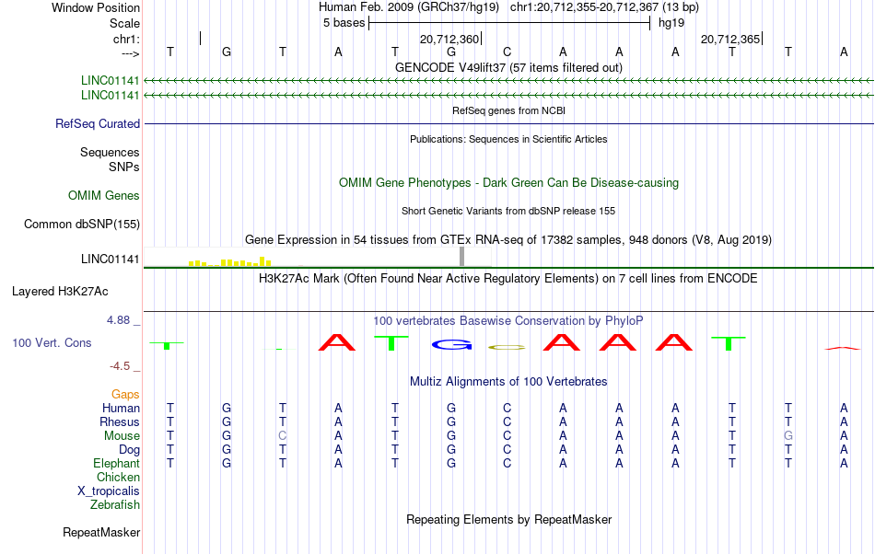Image resolution: width=875 pixels, height=554 pixels.
Task: Click the hg19 label beside the scale bar
Action: 671,23
